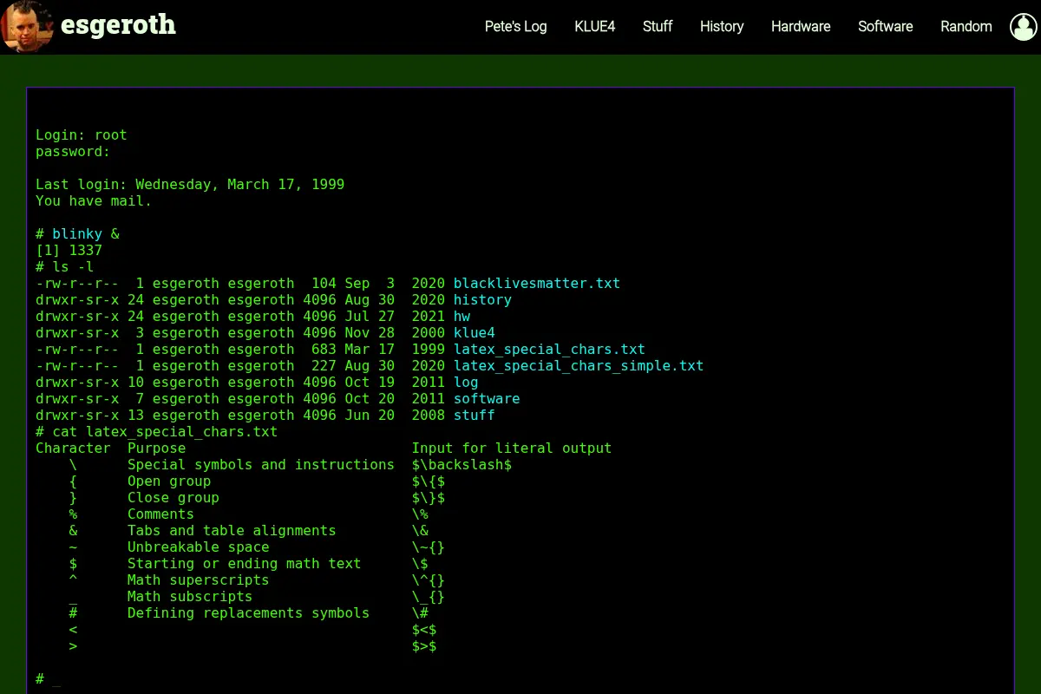This screenshot has height=694, width=1041.
Task: Open the history directory link
Action: click(x=482, y=300)
